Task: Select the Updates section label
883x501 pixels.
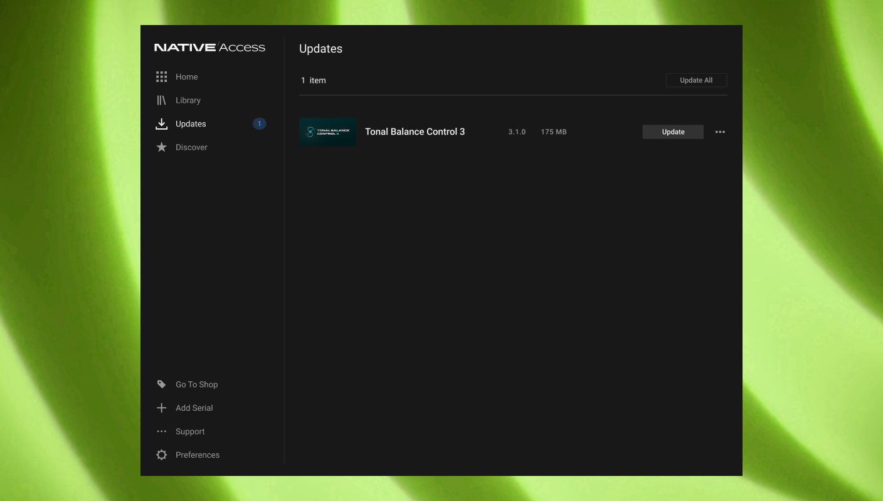Action: (191, 124)
